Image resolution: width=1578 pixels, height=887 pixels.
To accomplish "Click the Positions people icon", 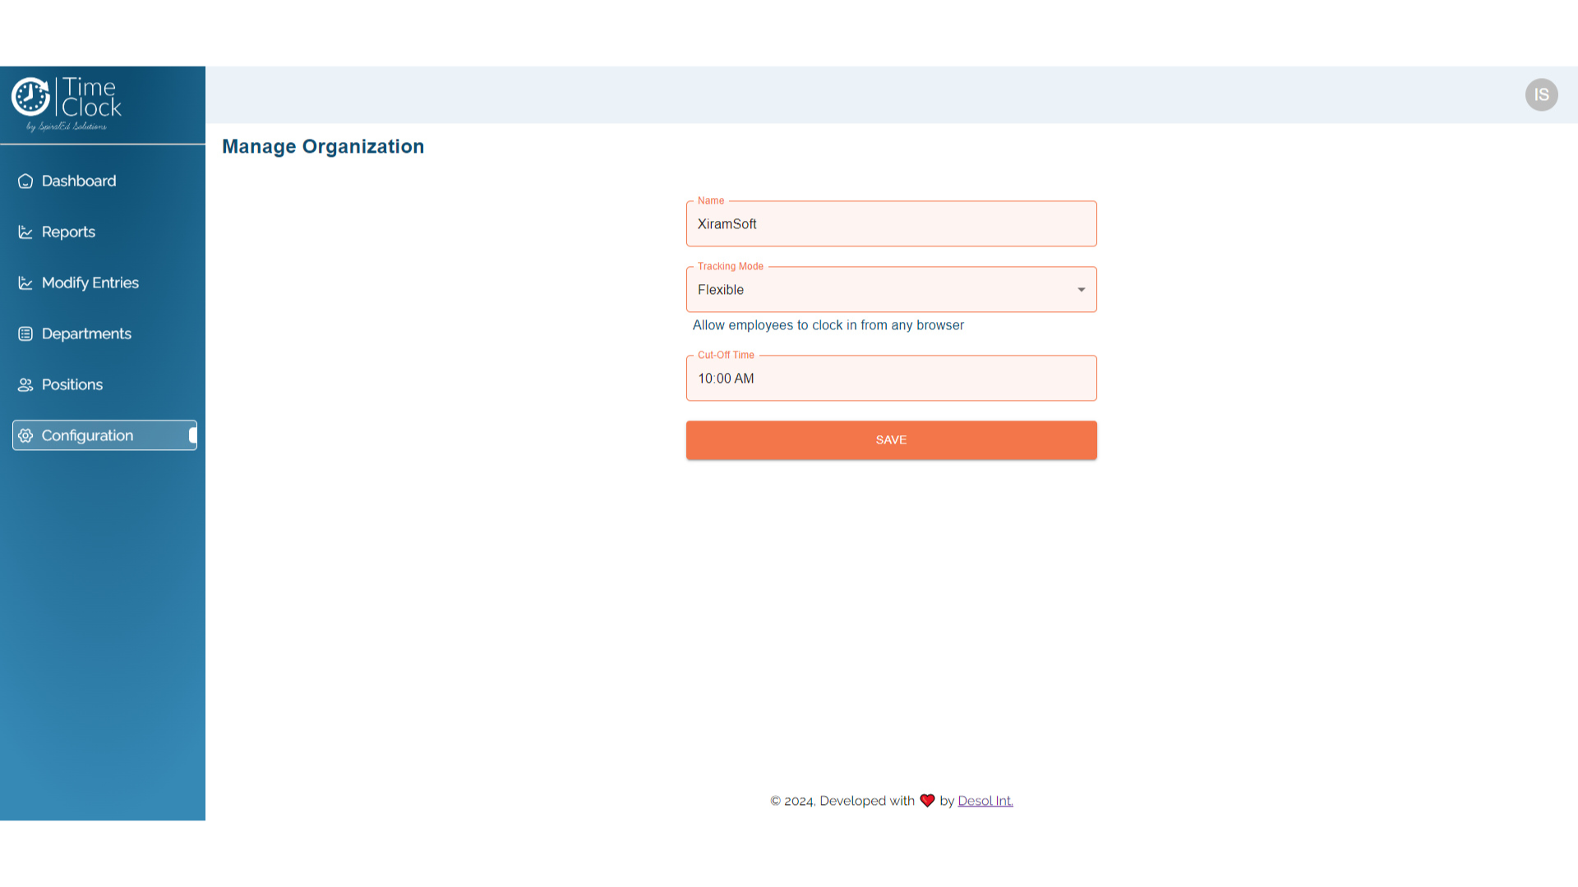I will coord(25,385).
